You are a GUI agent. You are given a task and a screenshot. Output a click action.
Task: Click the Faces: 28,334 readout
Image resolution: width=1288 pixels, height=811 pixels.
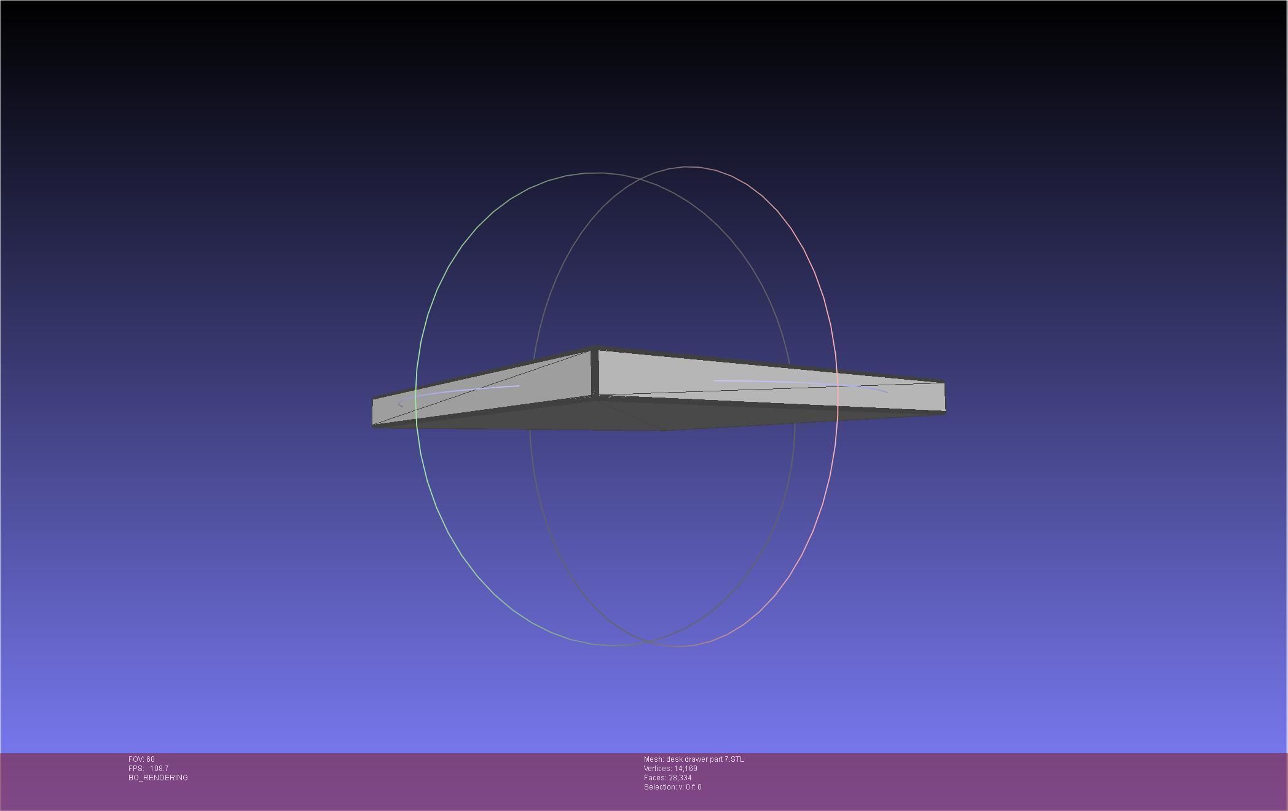click(x=667, y=778)
